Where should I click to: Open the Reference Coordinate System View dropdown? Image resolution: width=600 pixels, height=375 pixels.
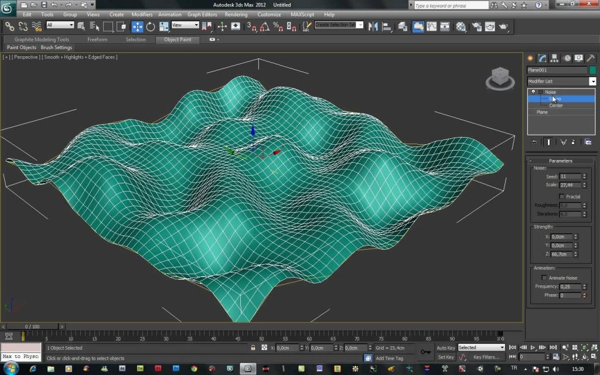pos(185,26)
